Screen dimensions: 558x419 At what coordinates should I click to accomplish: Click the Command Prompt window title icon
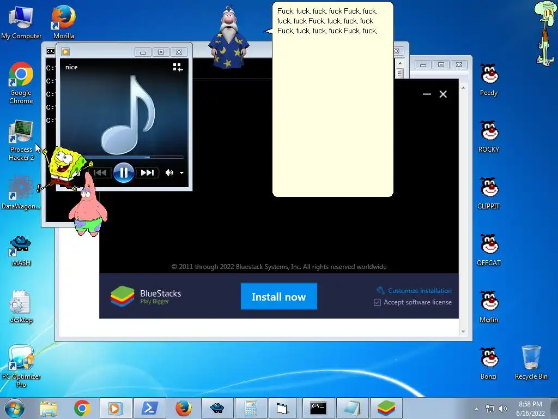point(50,52)
